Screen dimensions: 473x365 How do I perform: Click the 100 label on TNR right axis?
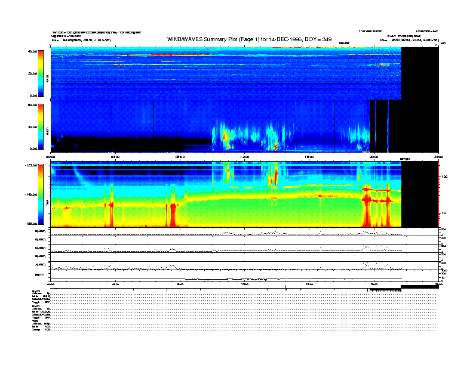(x=444, y=177)
